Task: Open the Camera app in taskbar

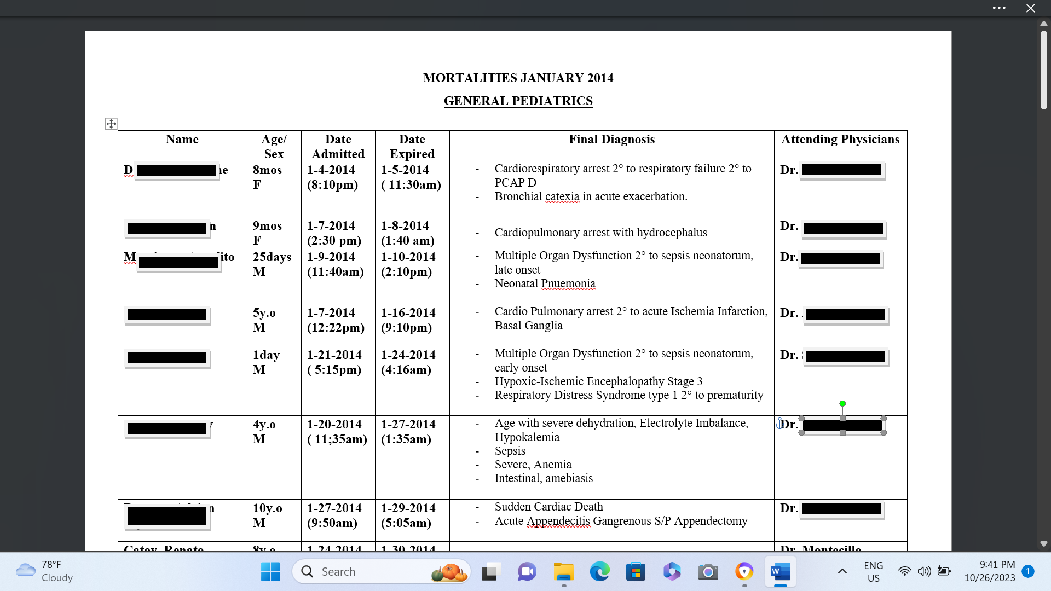Action: pyautogui.click(x=708, y=572)
